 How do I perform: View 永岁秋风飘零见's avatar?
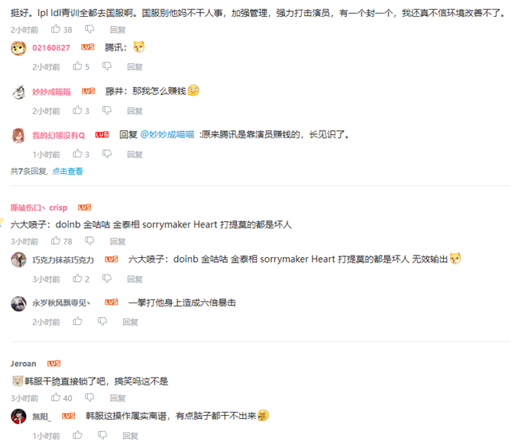(x=18, y=303)
